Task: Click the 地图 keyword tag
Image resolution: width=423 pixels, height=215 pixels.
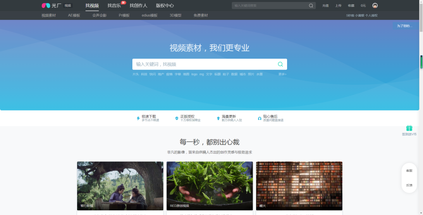Action: (186, 74)
